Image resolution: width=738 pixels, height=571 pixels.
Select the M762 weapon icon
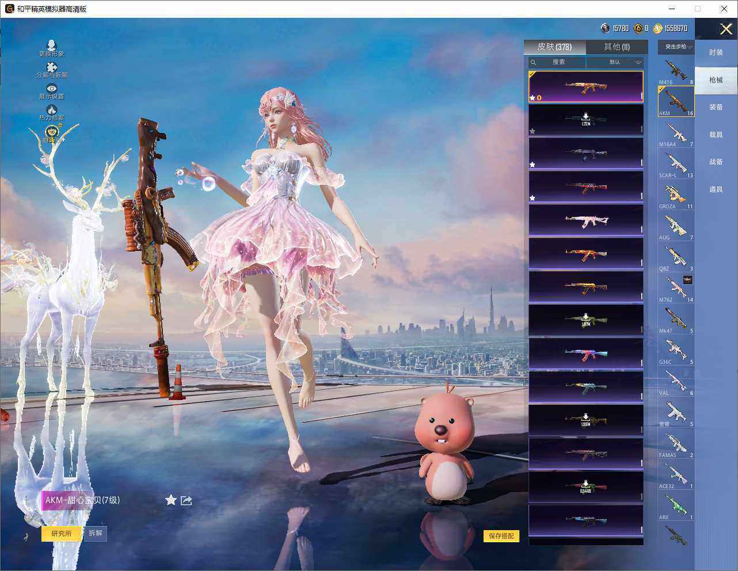pyautogui.click(x=676, y=288)
